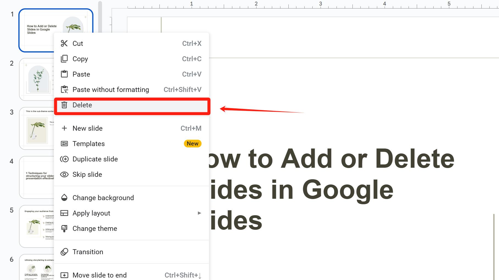Click the Change background droplet icon
499x280 pixels.
(64, 198)
